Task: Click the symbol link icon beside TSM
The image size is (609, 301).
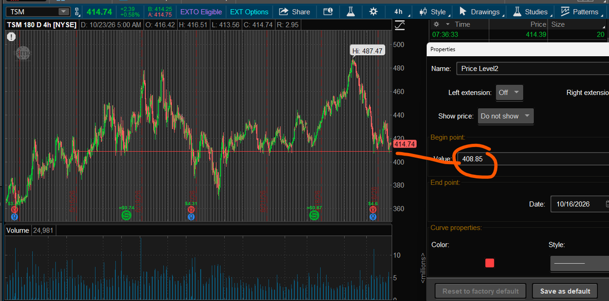Action: tap(77, 12)
